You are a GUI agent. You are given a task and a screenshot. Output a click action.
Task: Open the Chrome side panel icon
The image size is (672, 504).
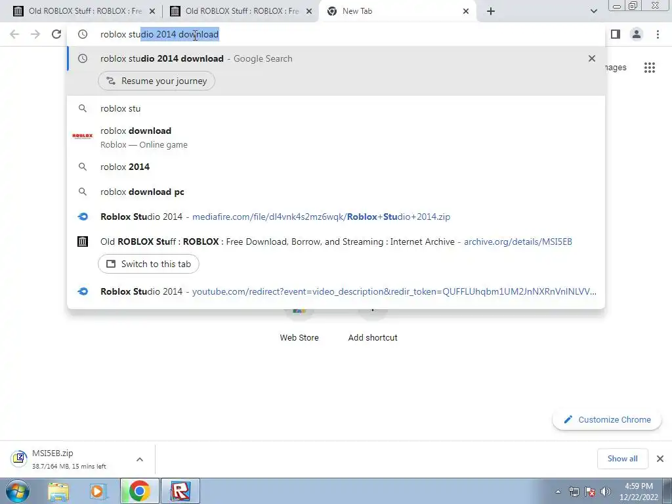(616, 34)
